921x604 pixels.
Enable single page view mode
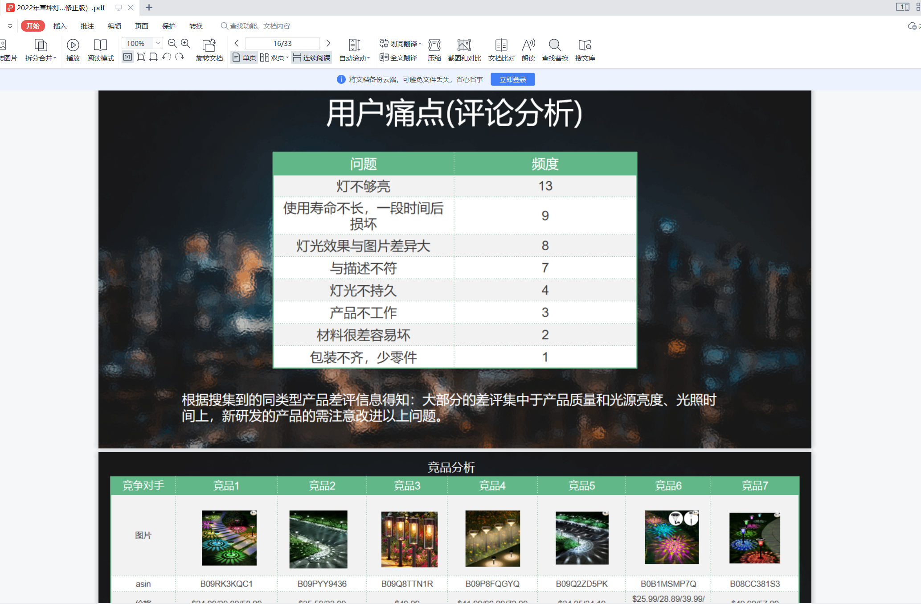pos(244,58)
